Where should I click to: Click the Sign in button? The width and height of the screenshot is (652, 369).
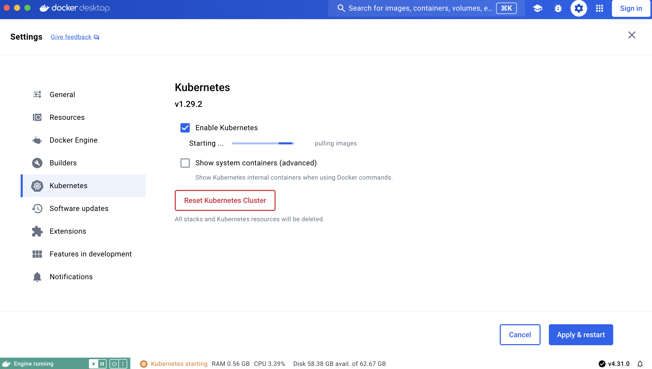(631, 8)
